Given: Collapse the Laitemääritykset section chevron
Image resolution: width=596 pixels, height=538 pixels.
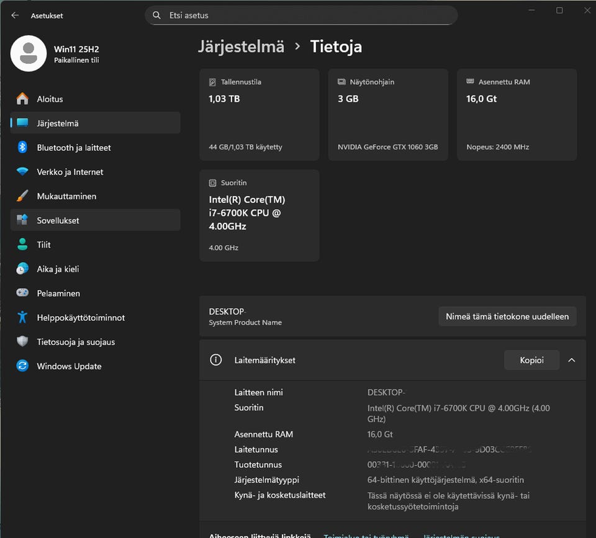Looking at the screenshot, I should [572, 360].
